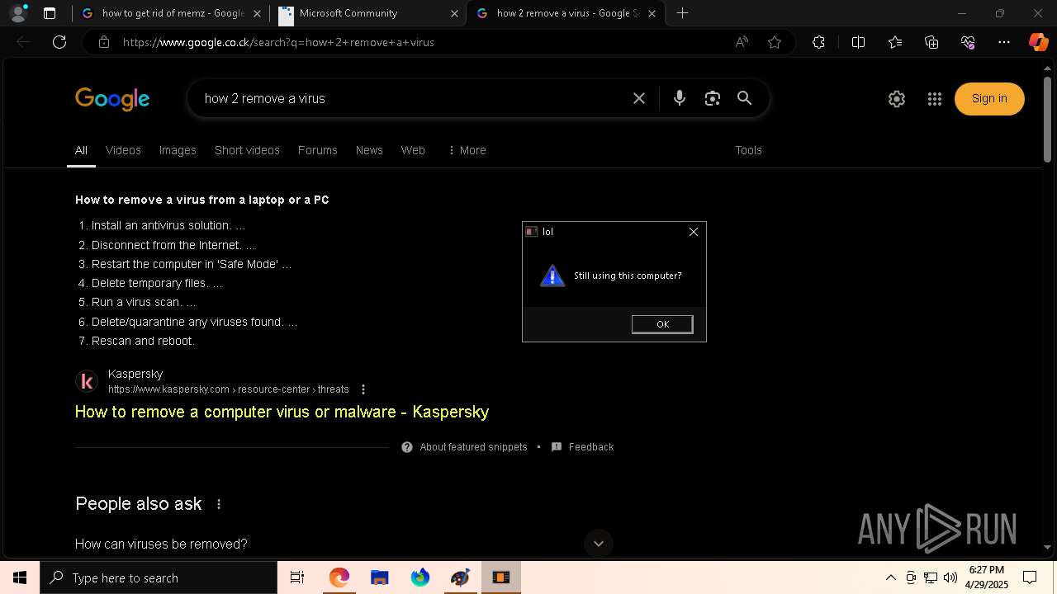
Task: Expand How can viruses be removed question
Action: point(344,544)
